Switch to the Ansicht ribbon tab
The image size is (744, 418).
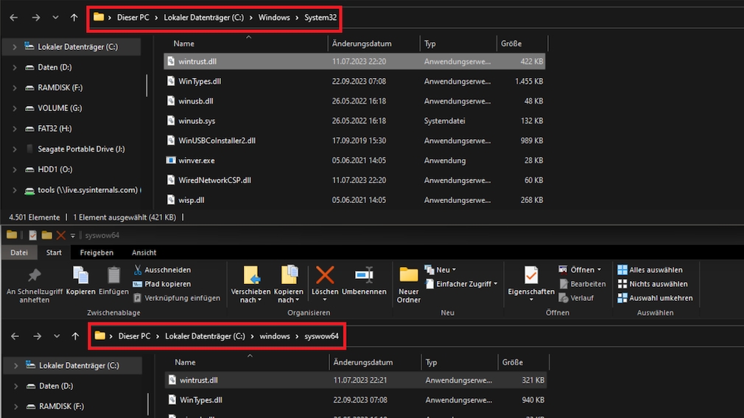(144, 252)
